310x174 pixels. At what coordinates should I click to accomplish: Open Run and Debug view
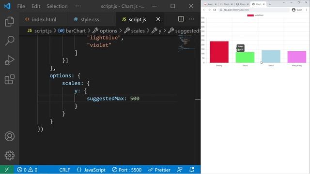[9, 60]
